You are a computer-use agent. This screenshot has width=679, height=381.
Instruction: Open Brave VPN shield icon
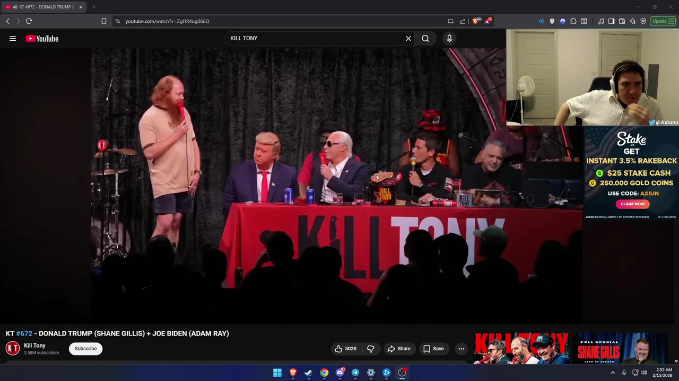[x=643, y=21]
